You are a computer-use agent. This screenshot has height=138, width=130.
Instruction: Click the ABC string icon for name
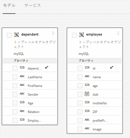click(x=87, y=76)
